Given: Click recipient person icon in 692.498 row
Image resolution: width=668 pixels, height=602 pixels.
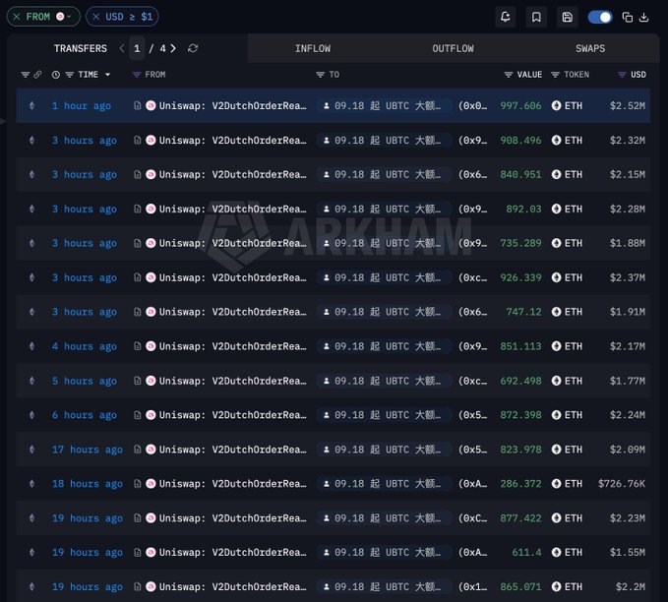Looking at the screenshot, I should click(x=327, y=381).
